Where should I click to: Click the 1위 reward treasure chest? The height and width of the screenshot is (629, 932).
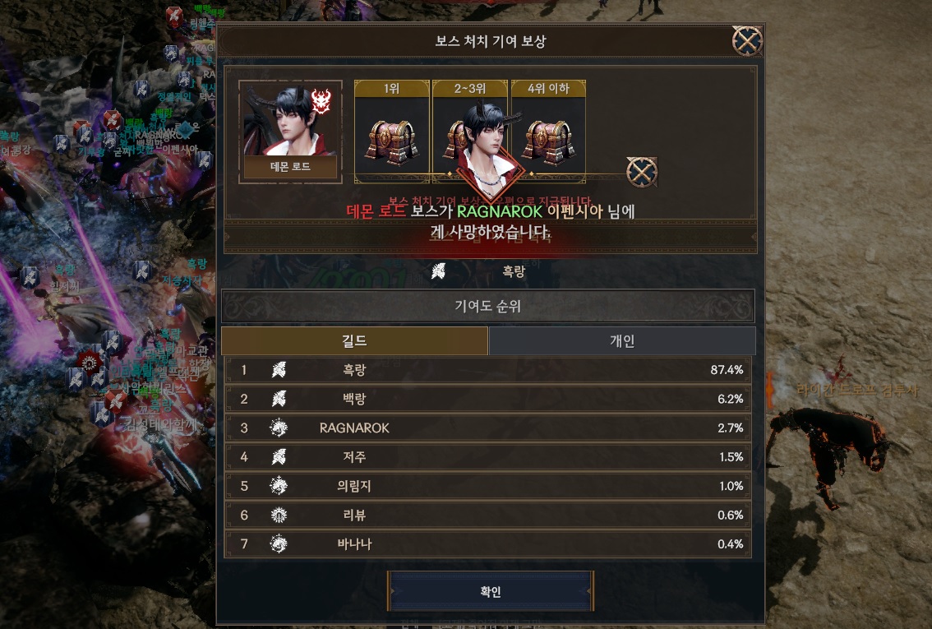[391, 141]
